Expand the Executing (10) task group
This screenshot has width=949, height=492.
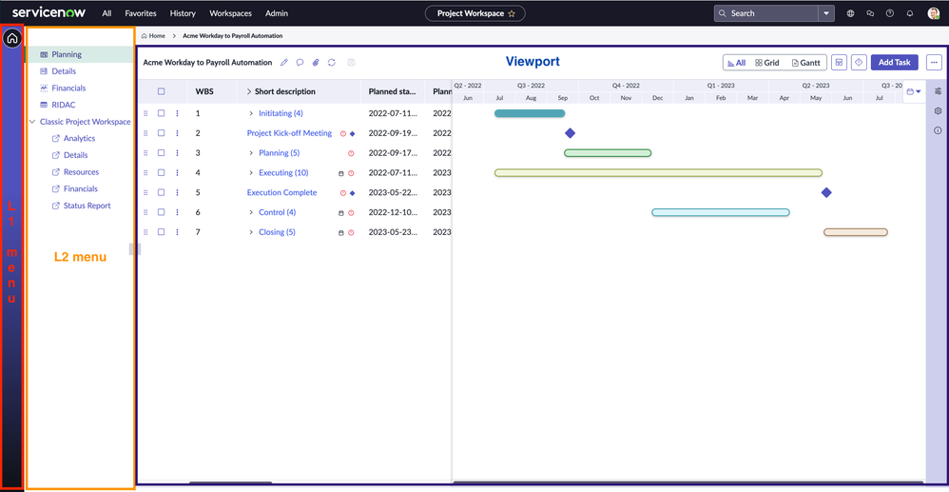click(251, 172)
